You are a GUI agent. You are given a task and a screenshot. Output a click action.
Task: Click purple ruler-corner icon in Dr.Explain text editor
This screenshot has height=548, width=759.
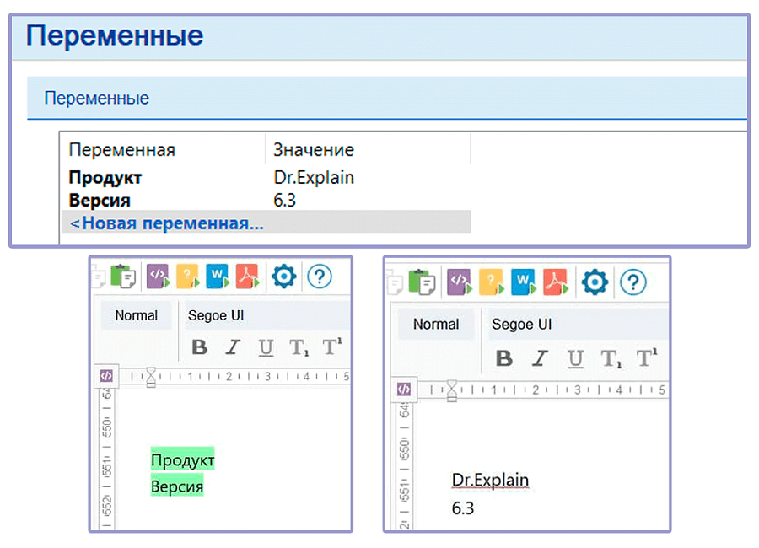(x=404, y=389)
